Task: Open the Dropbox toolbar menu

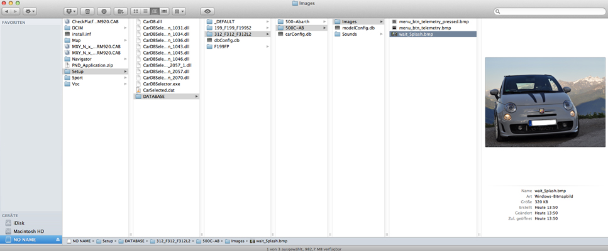Action: (71, 11)
